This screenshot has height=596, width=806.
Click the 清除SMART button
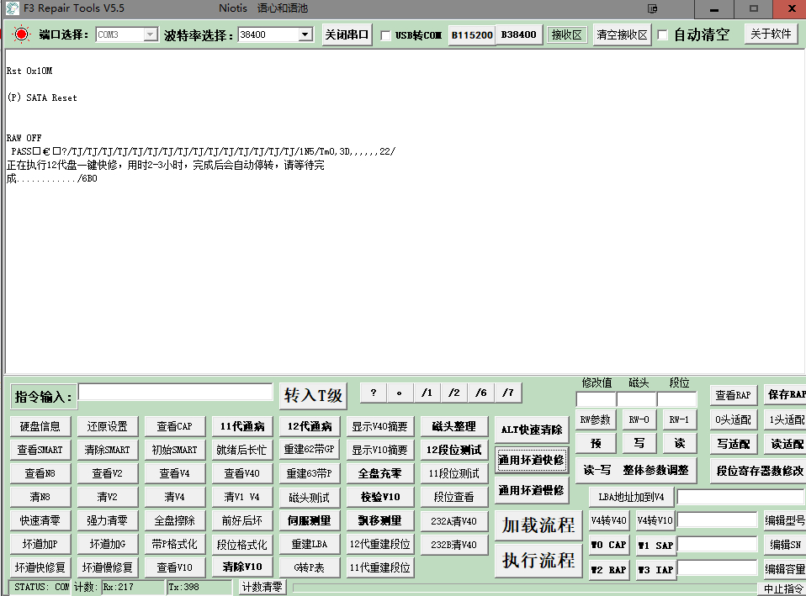tap(108, 450)
